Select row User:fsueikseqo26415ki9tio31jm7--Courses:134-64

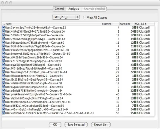point(78,72)
